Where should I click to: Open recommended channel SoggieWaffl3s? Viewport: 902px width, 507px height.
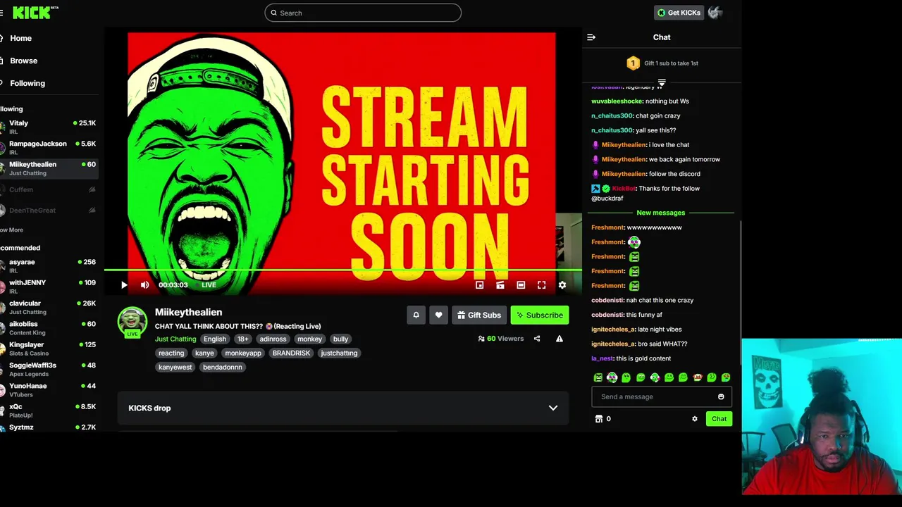click(49, 369)
